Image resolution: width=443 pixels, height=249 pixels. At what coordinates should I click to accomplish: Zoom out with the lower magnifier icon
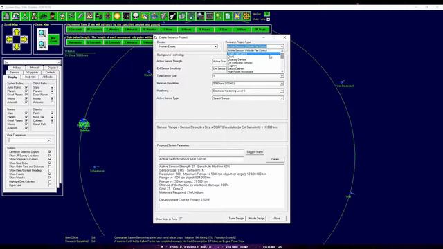click(42, 44)
